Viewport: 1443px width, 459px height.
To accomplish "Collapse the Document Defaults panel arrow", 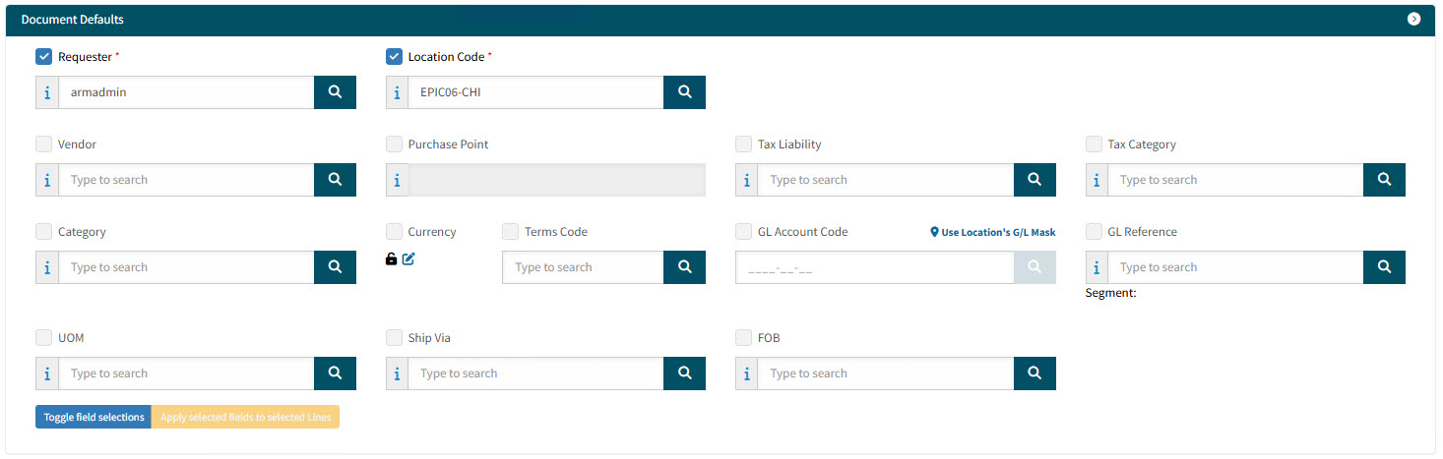I will coord(1413,19).
